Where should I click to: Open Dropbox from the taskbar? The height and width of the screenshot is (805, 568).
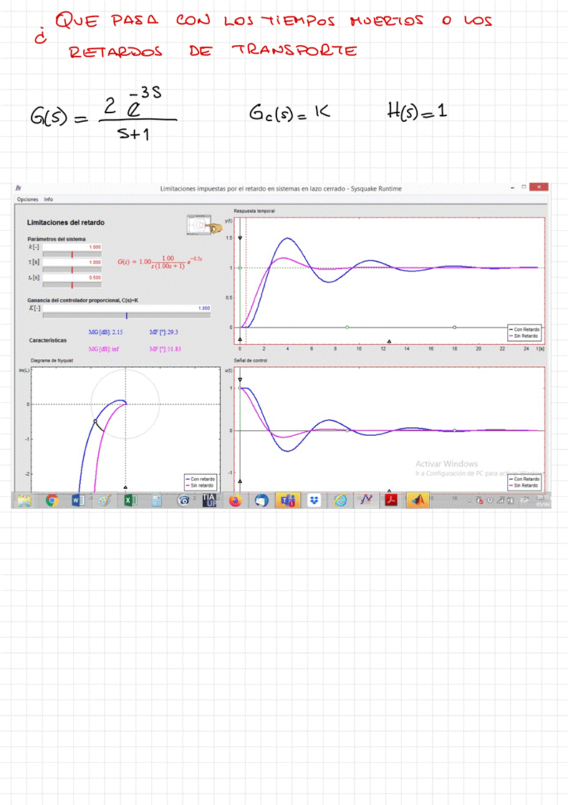(314, 500)
